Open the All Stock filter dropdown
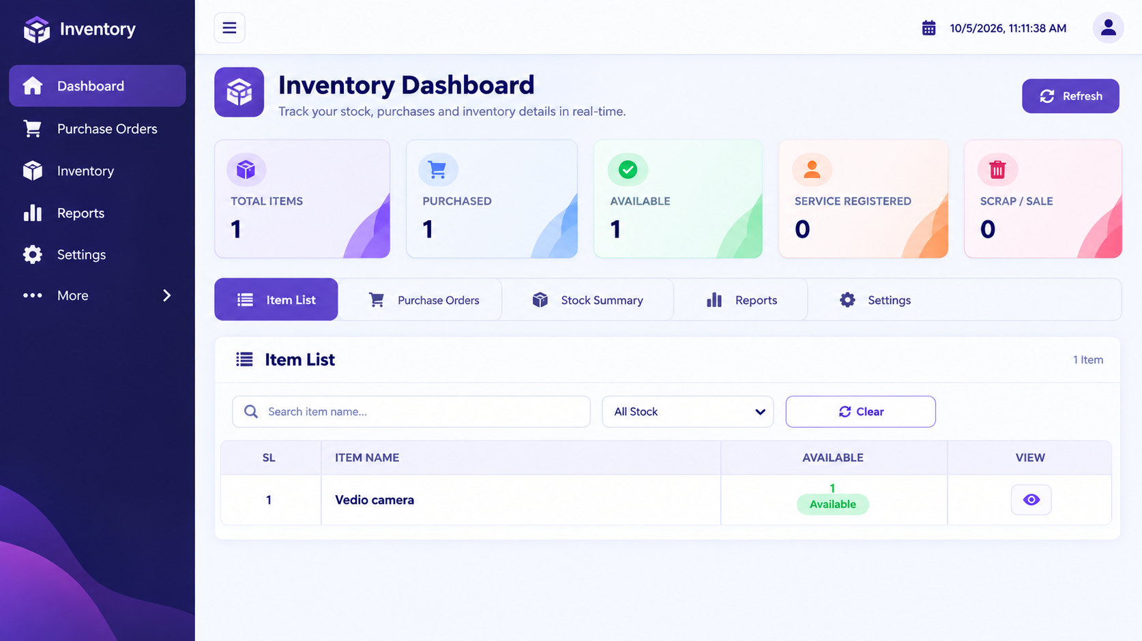 688,412
